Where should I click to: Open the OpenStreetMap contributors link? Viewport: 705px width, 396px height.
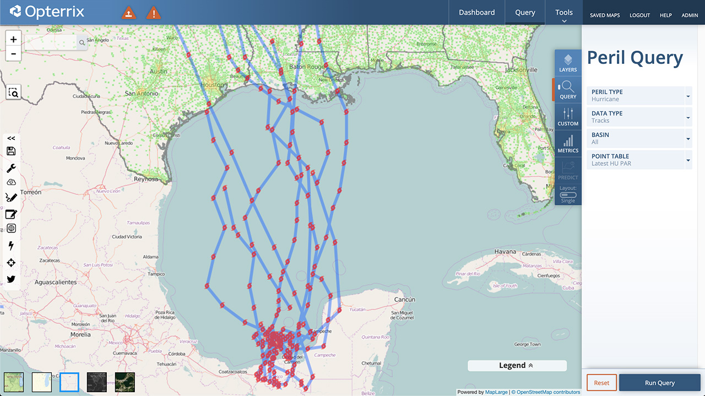tap(548, 392)
